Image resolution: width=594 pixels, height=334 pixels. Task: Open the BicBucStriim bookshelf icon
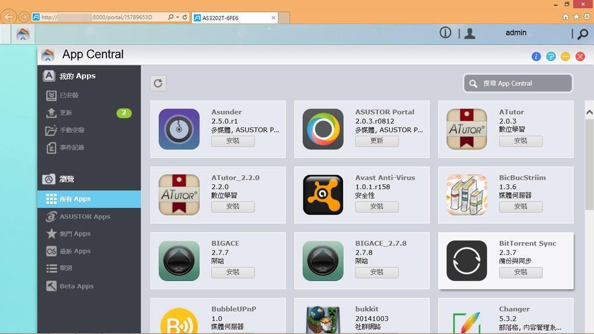click(x=467, y=195)
